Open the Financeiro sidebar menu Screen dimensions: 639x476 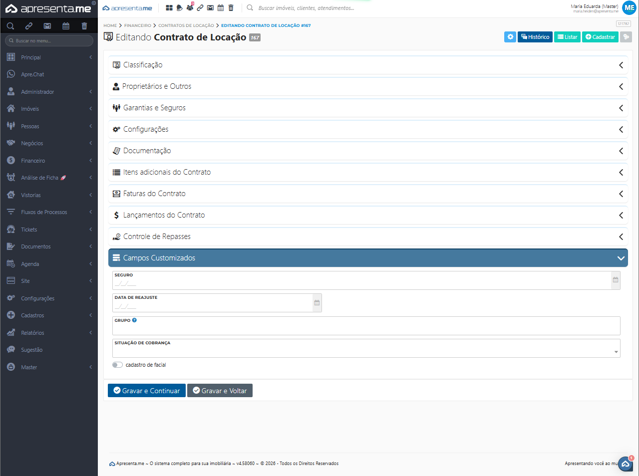coord(33,161)
